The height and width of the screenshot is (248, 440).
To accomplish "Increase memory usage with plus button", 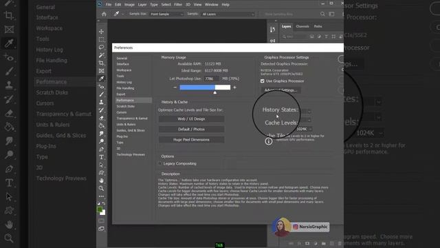I will (234, 87).
